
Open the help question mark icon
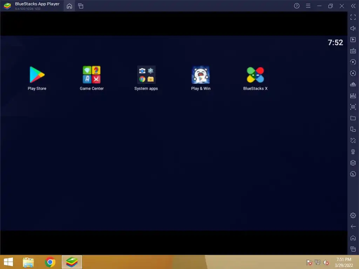coord(297,6)
